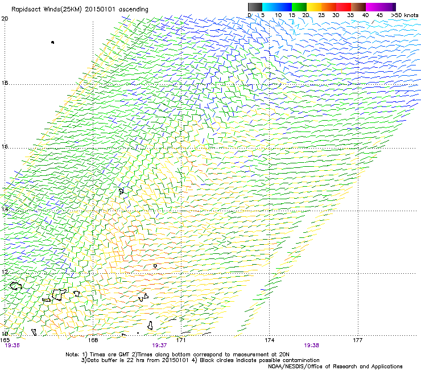The height and width of the screenshot is (370, 421).
Task: Click the gray 0-5 knot color segment
Action: [x=255, y=7]
